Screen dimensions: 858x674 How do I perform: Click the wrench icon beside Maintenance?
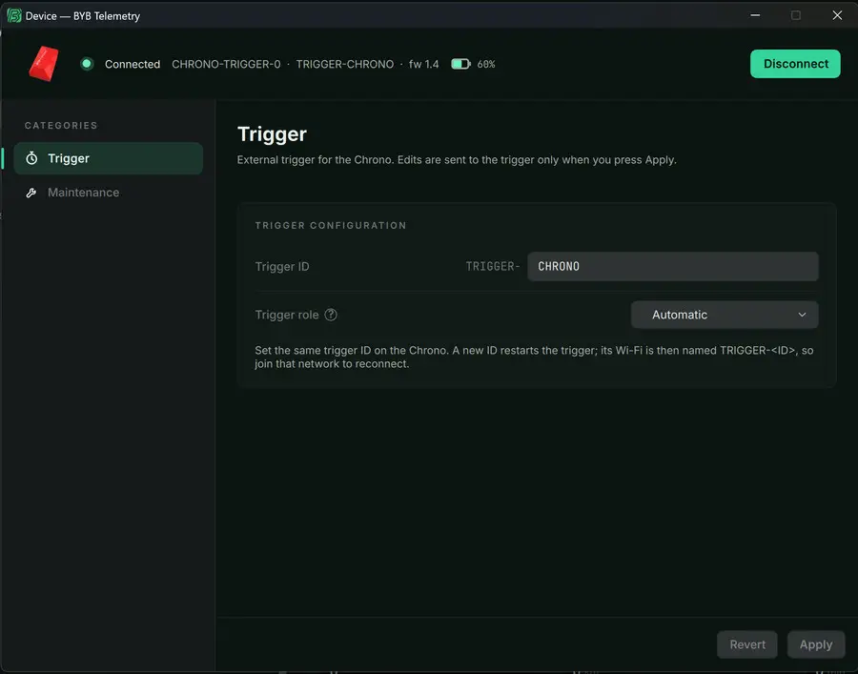31,193
